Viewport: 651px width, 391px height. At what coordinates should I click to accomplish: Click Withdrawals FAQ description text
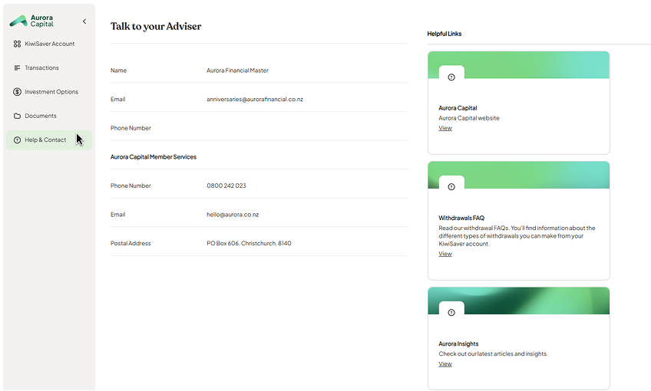coord(517,236)
